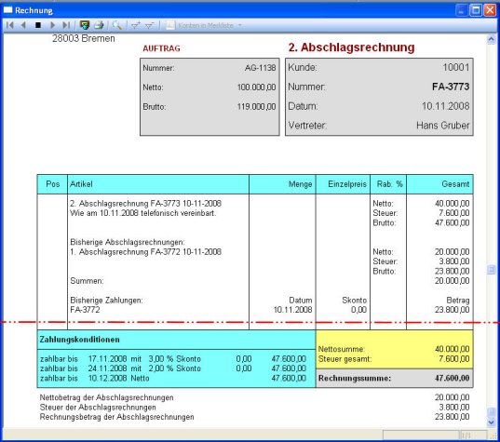Image resolution: width=500 pixels, height=442 pixels.
Task: Open the Merkliste dropdown arrow
Action: (x=240, y=25)
